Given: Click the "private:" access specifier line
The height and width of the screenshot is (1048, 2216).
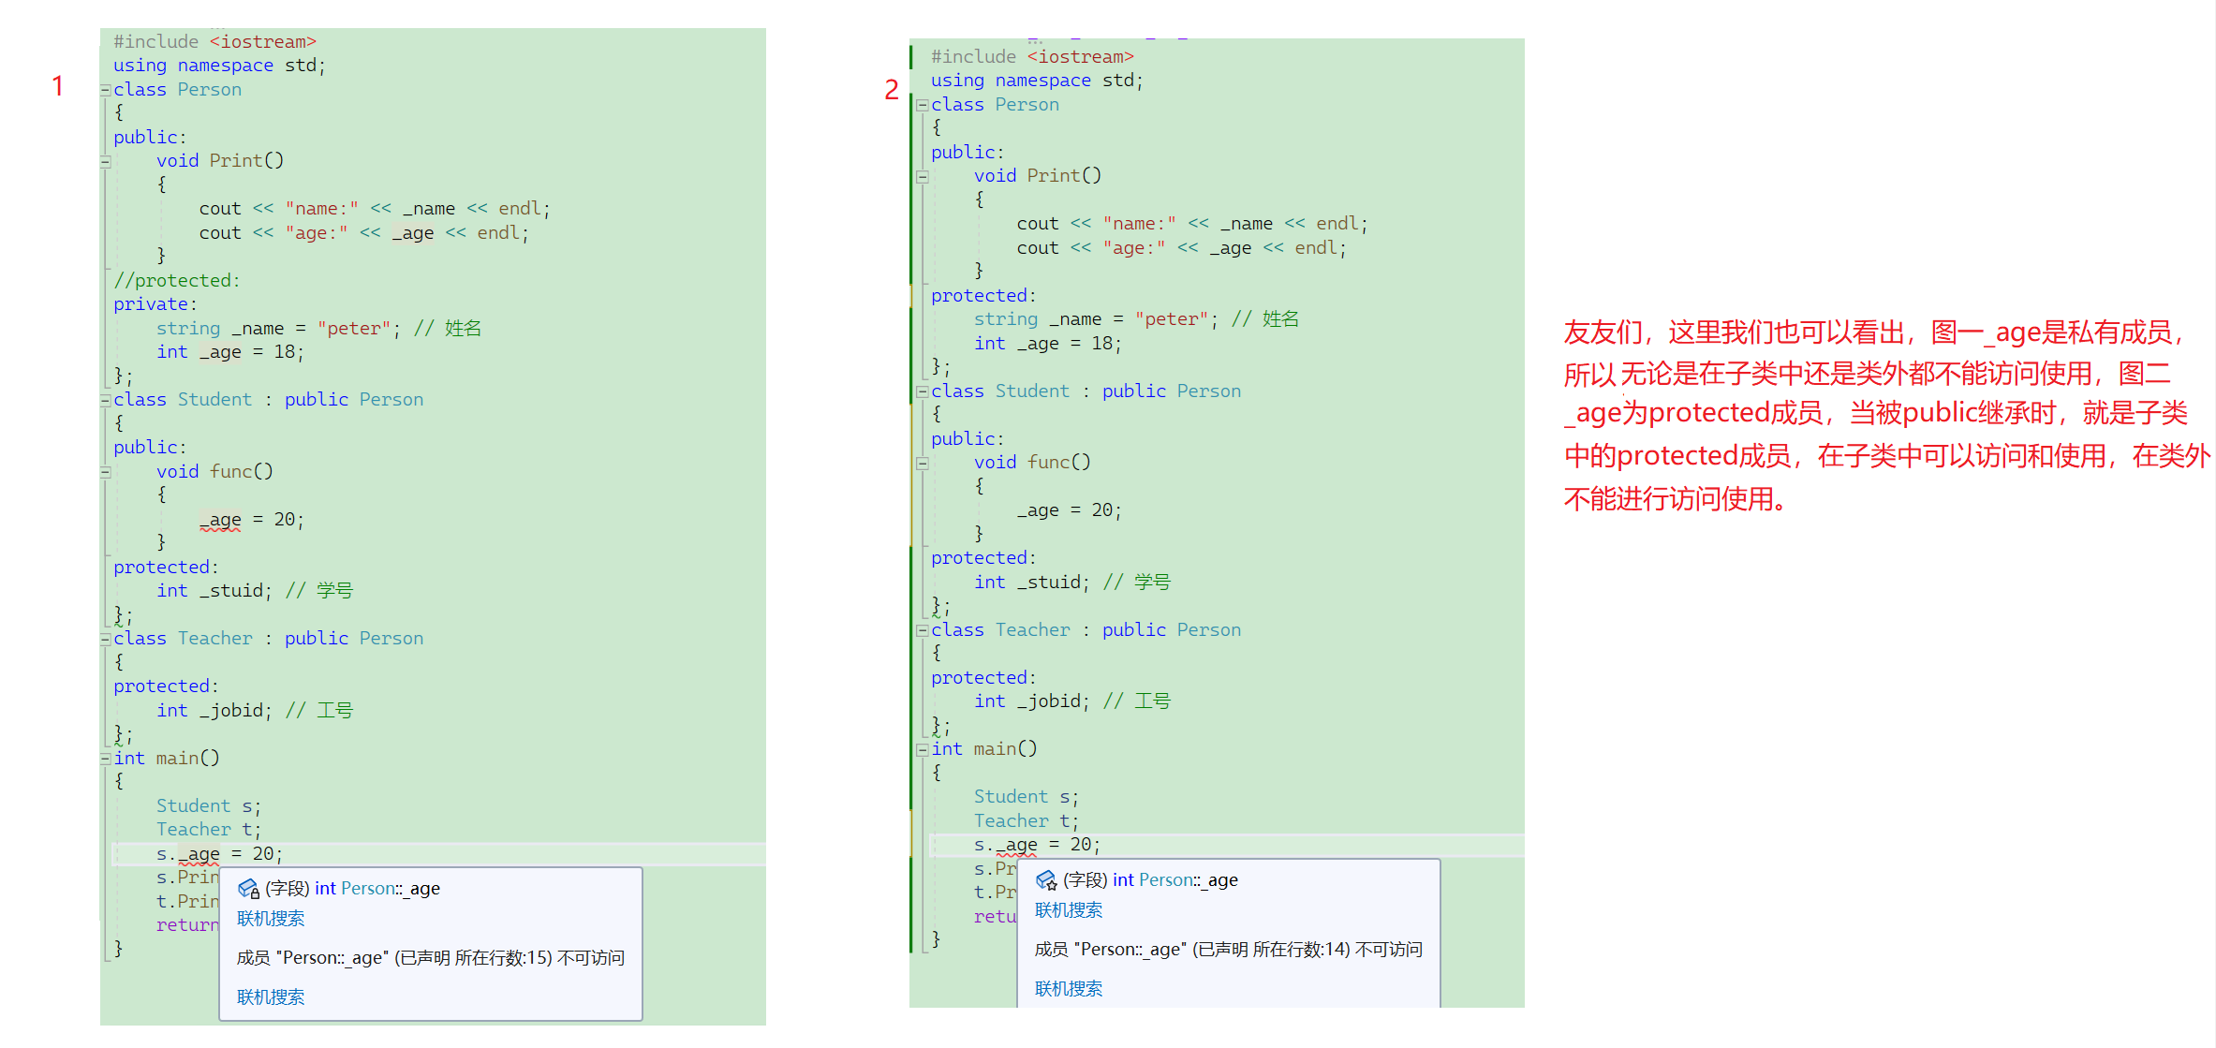Looking at the screenshot, I should click(155, 304).
